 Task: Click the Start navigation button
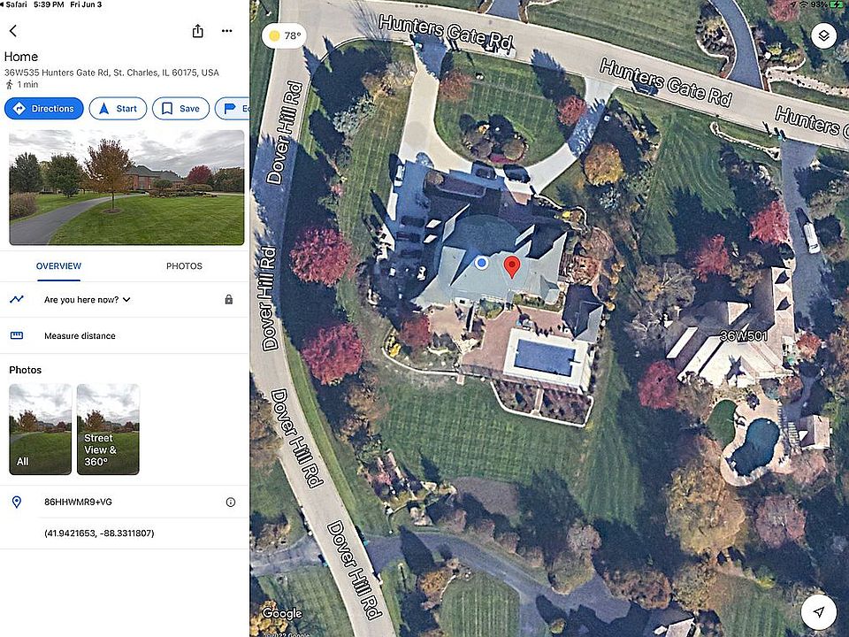point(118,108)
